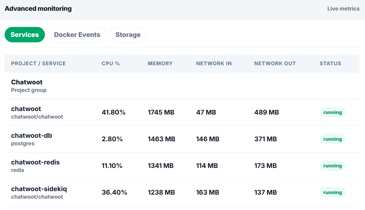Image resolution: width=365 pixels, height=210 pixels.
Task: Click the running badge for chatwoot-db
Action: tap(333, 139)
